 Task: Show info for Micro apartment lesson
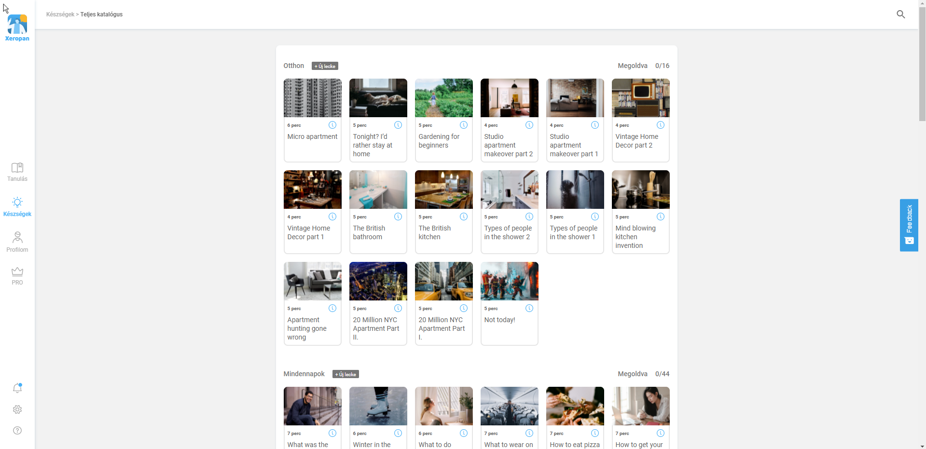point(332,125)
